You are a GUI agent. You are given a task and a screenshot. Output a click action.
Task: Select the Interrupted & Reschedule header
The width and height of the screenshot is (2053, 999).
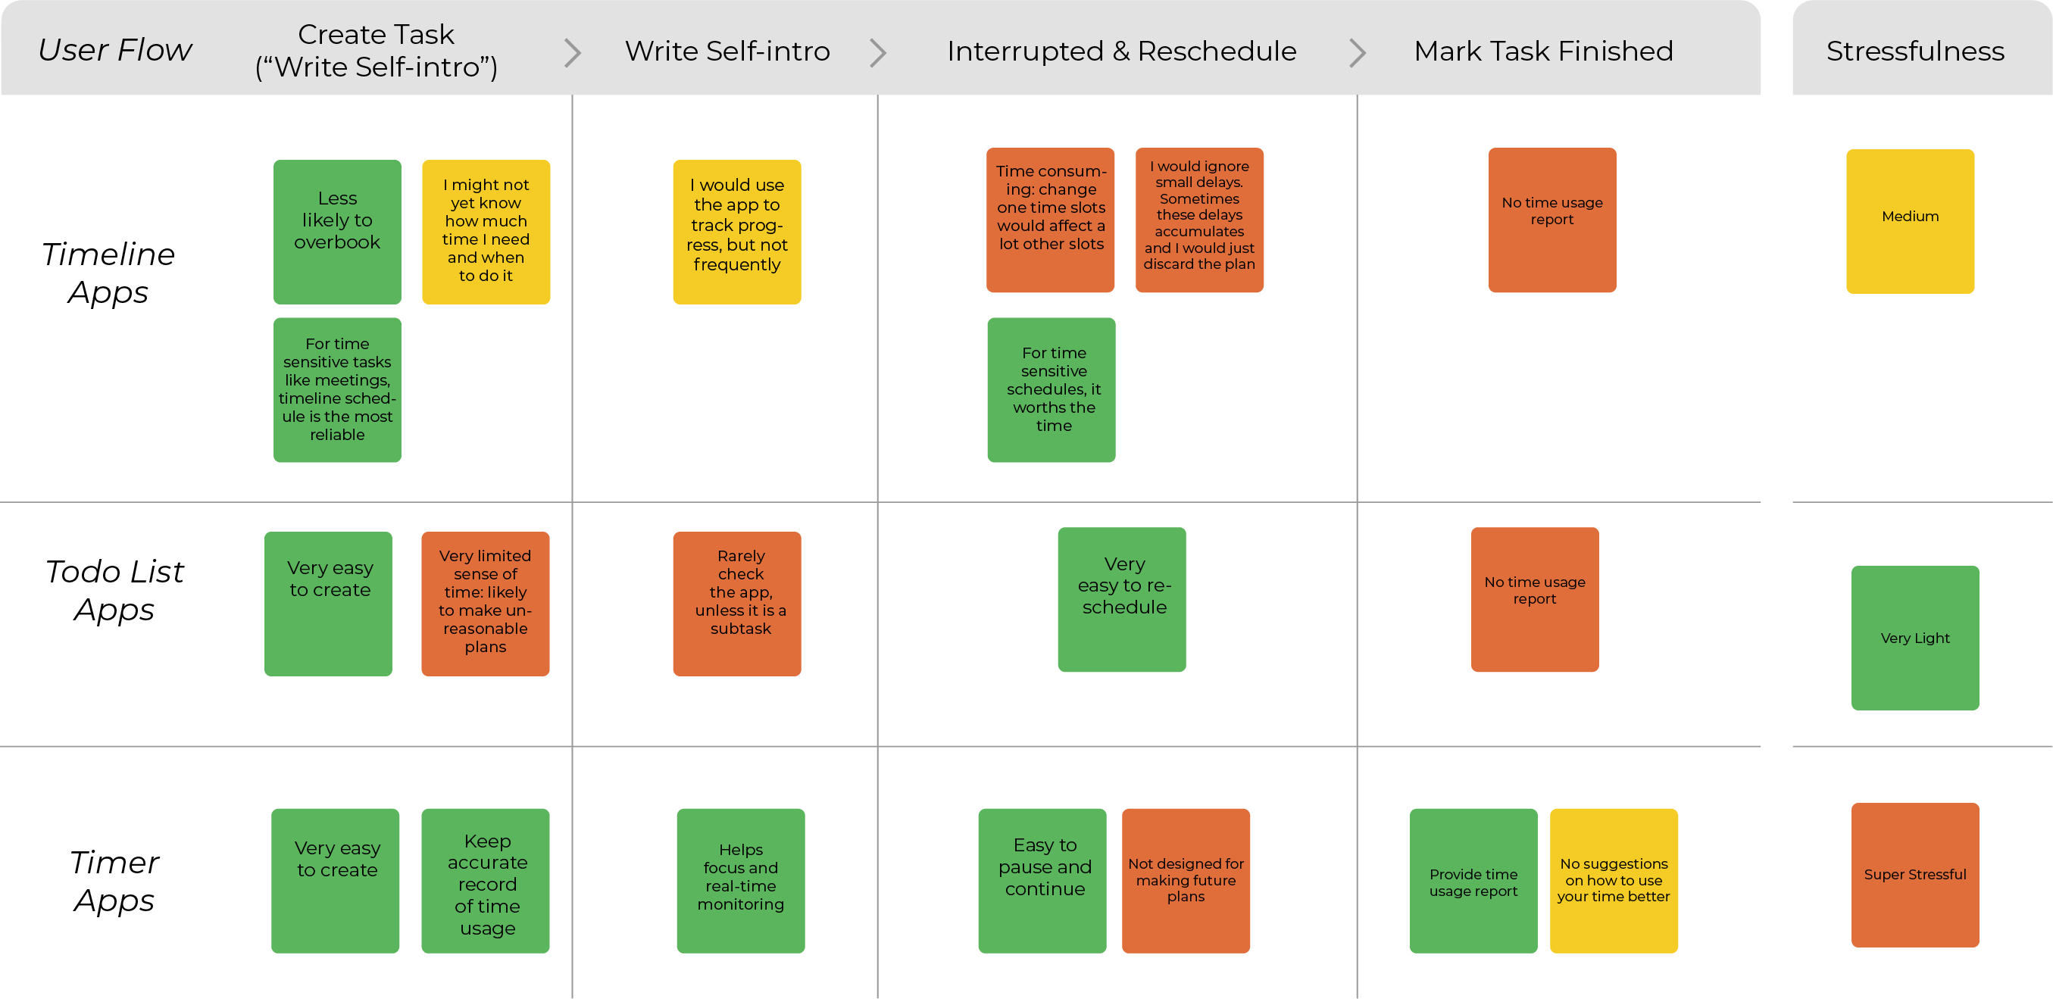pos(1120,51)
